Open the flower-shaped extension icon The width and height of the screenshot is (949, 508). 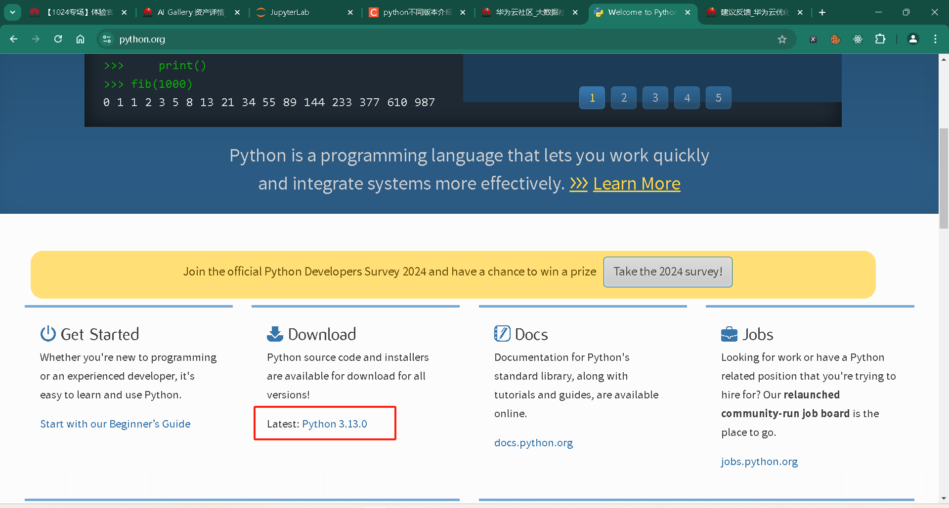(858, 39)
